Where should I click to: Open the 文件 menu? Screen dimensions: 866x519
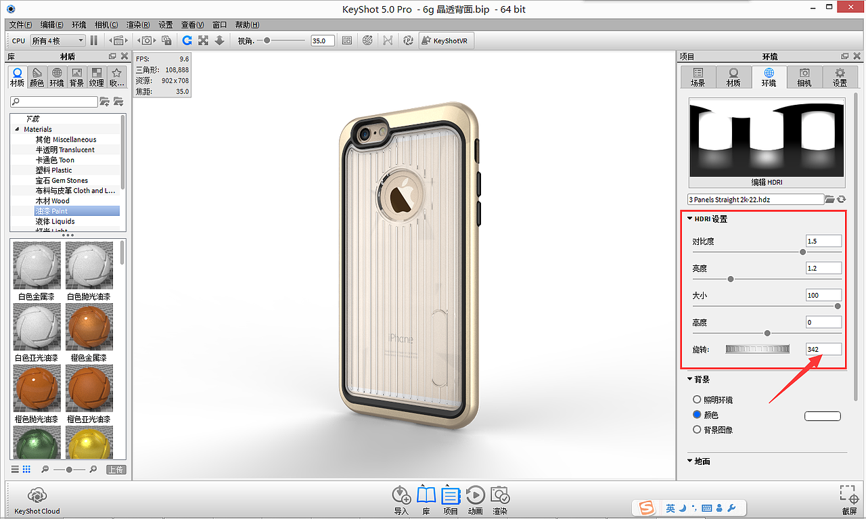coord(20,24)
